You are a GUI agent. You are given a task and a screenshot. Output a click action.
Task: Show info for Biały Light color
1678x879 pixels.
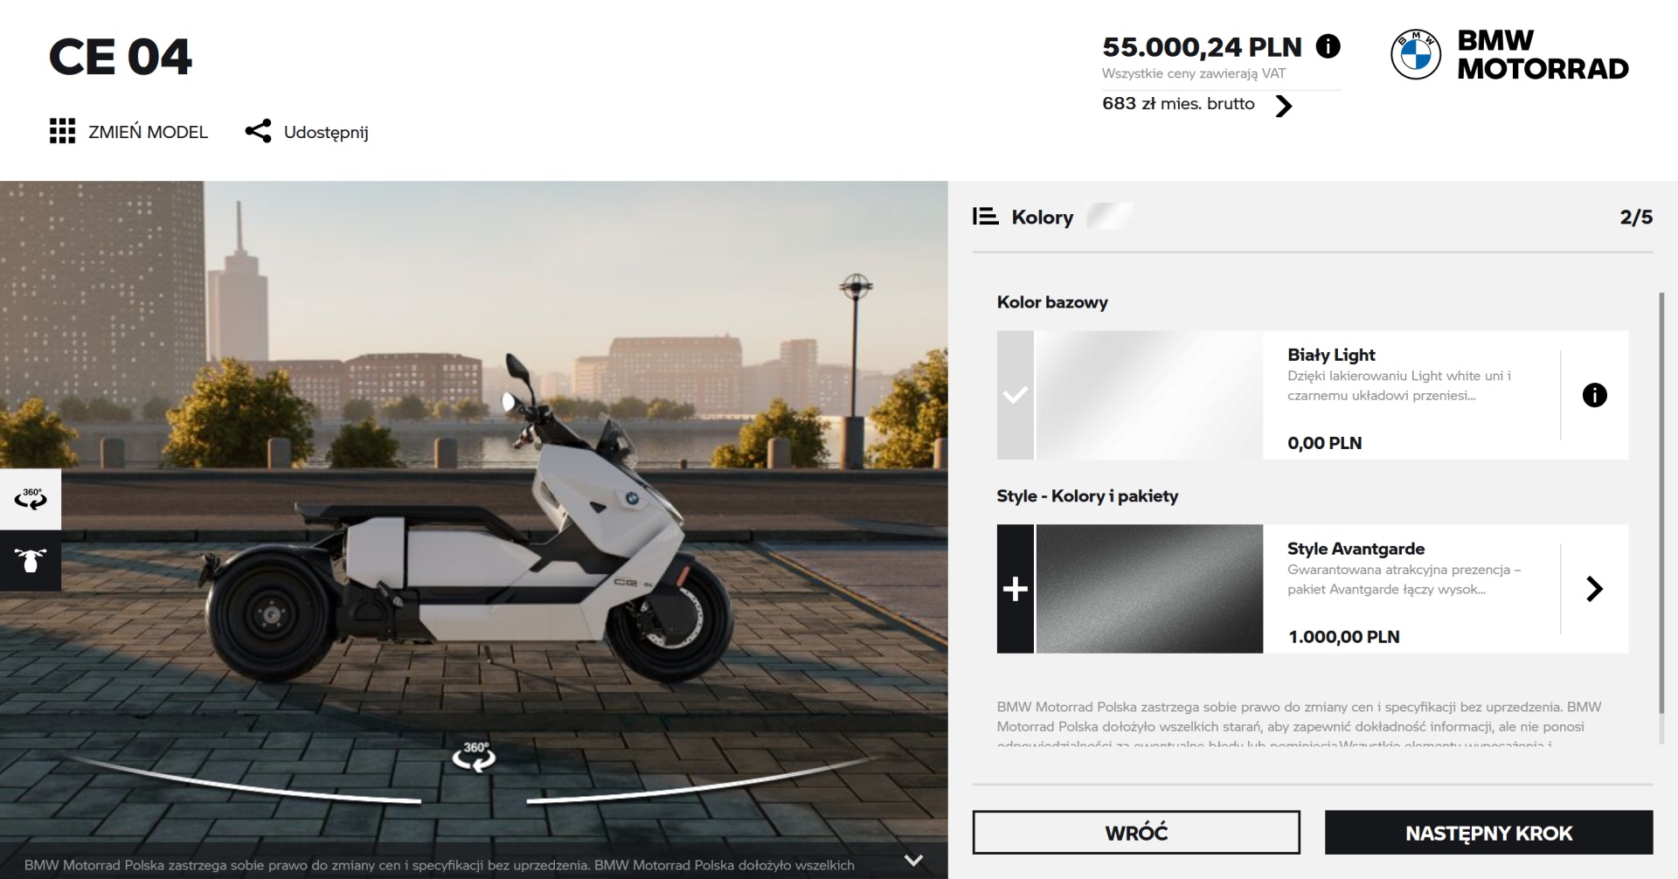click(x=1594, y=395)
